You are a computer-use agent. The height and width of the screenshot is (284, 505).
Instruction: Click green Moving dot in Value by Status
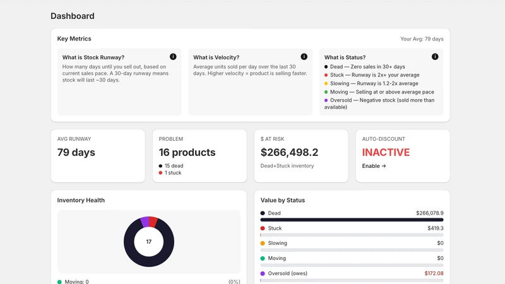(263, 258)
